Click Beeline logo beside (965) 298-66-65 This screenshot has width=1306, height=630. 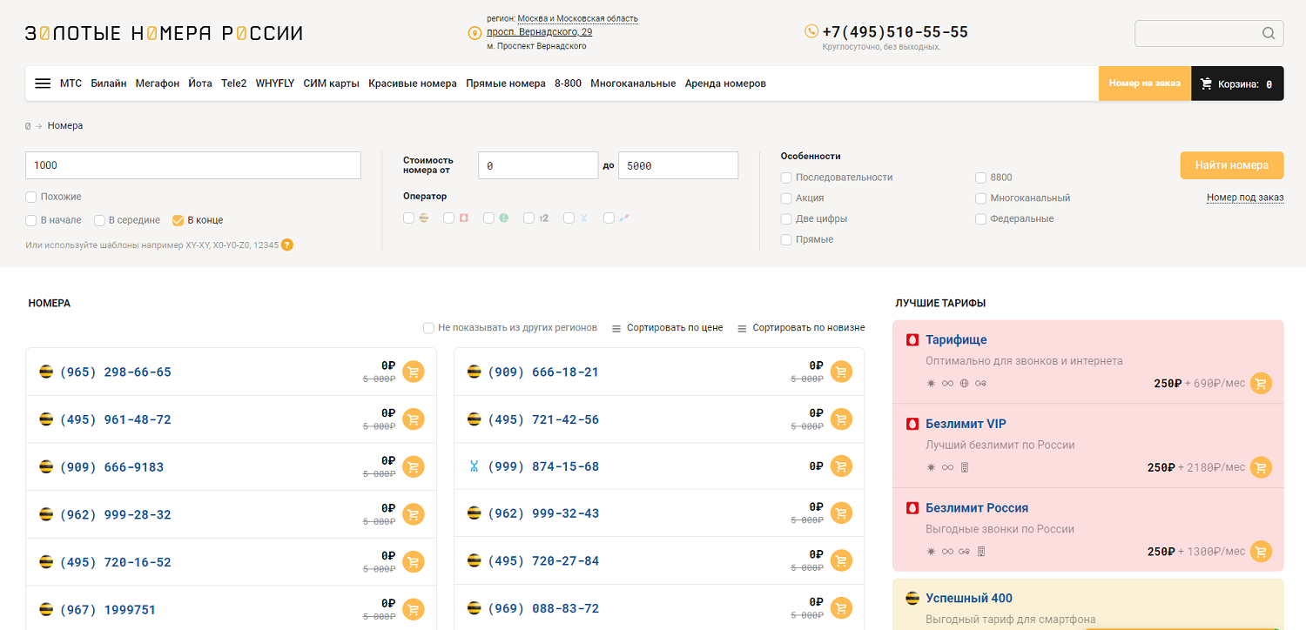point(46,372)
